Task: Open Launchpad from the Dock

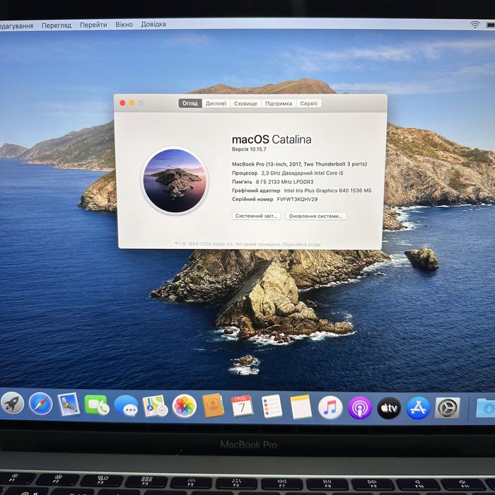Action: [13, 403]
